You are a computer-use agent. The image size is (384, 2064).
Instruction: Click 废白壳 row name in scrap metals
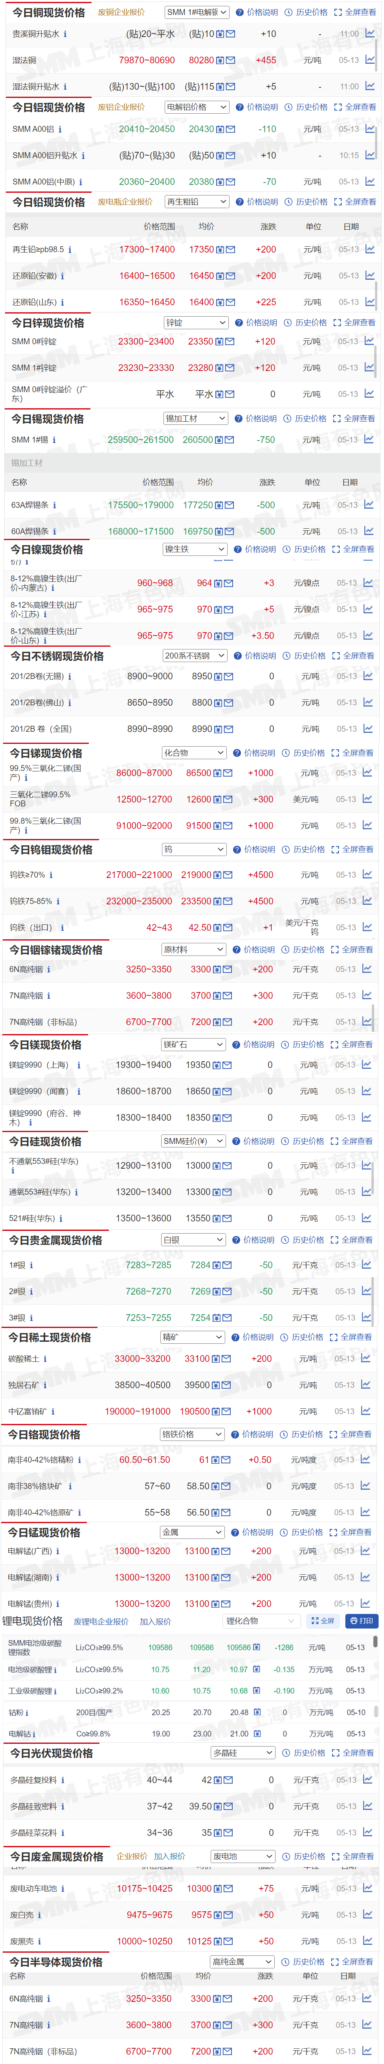point(22,1915)
